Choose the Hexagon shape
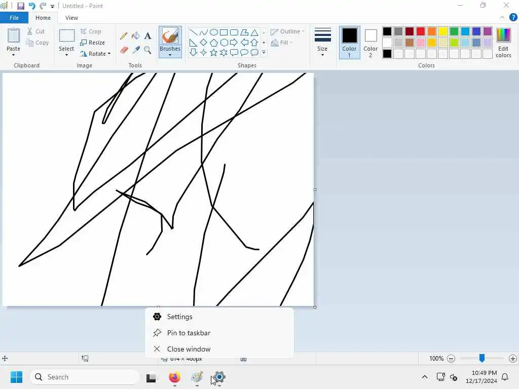 (x=224, y=43)
